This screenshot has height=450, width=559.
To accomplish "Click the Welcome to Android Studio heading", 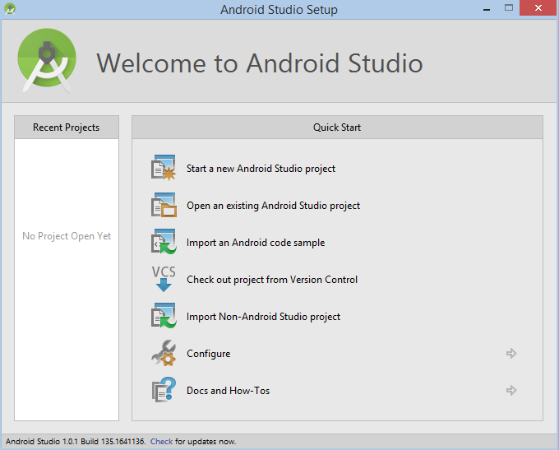I will coord(260,63).
